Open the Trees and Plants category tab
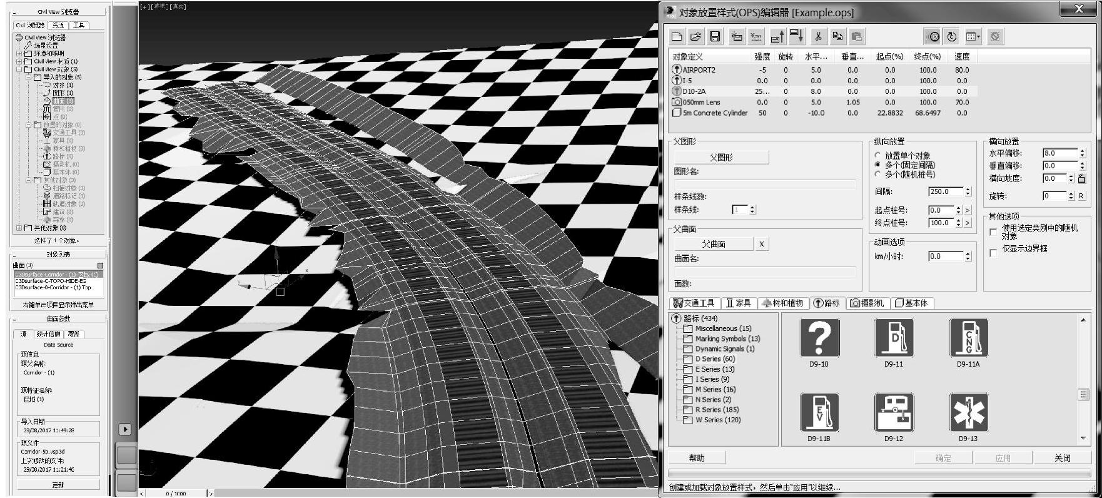 point(782,303)
